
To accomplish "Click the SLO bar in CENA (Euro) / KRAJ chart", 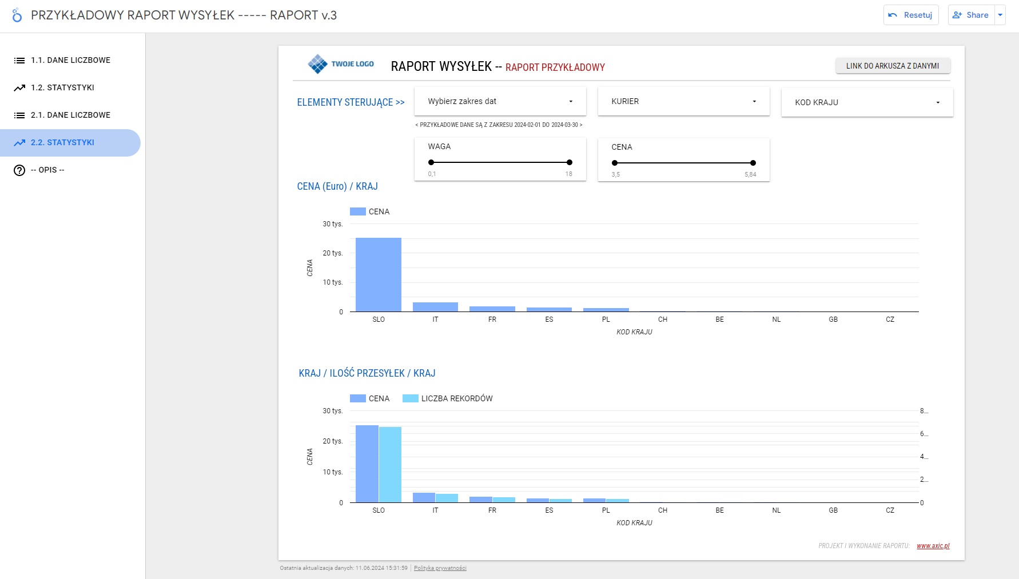I will (379, 274).
